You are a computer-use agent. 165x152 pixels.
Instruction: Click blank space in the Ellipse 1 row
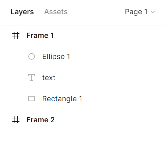tap(118, 56)
